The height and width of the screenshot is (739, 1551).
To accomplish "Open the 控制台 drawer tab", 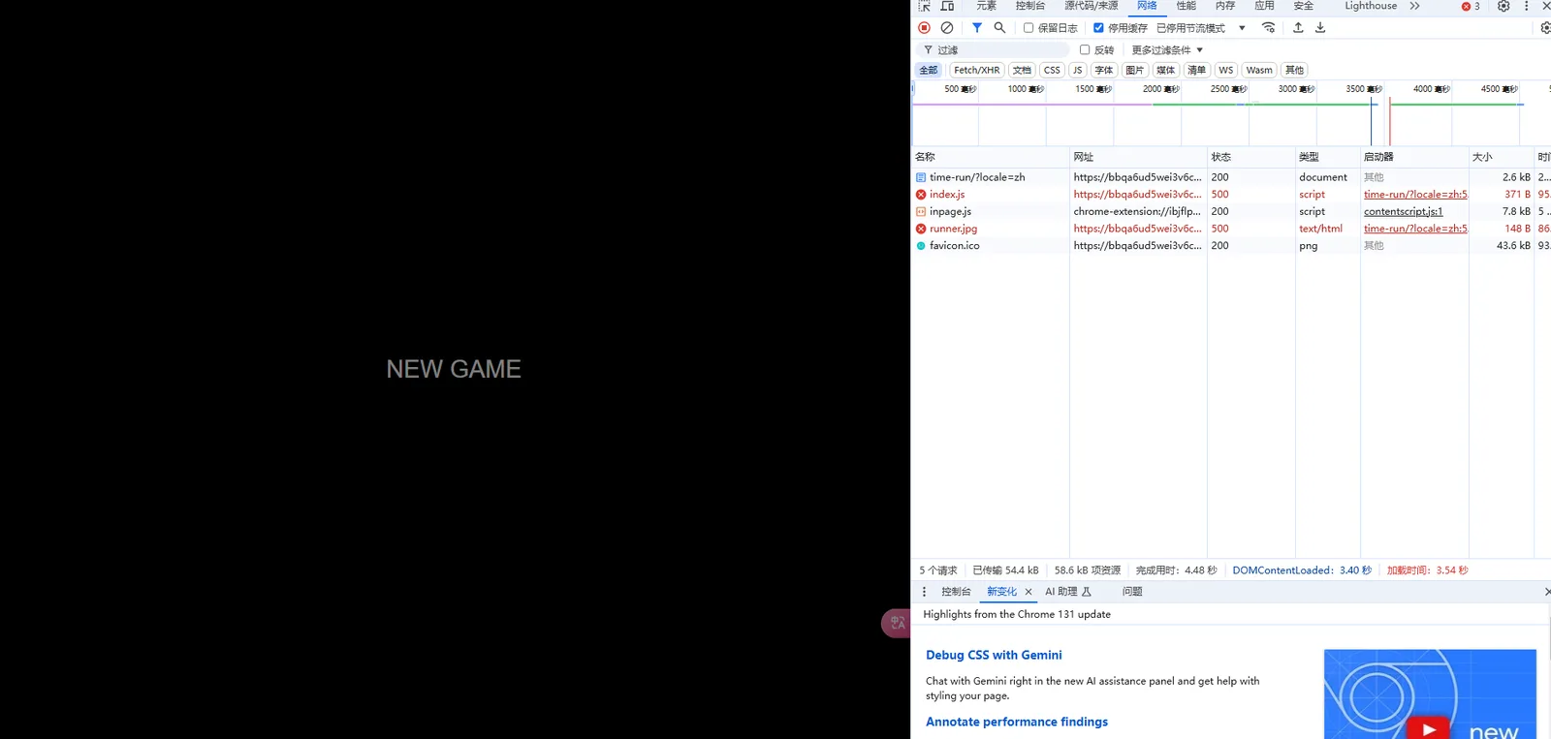I will point(956,592).
